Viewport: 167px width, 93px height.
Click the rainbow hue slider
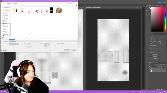coord(165,19)
